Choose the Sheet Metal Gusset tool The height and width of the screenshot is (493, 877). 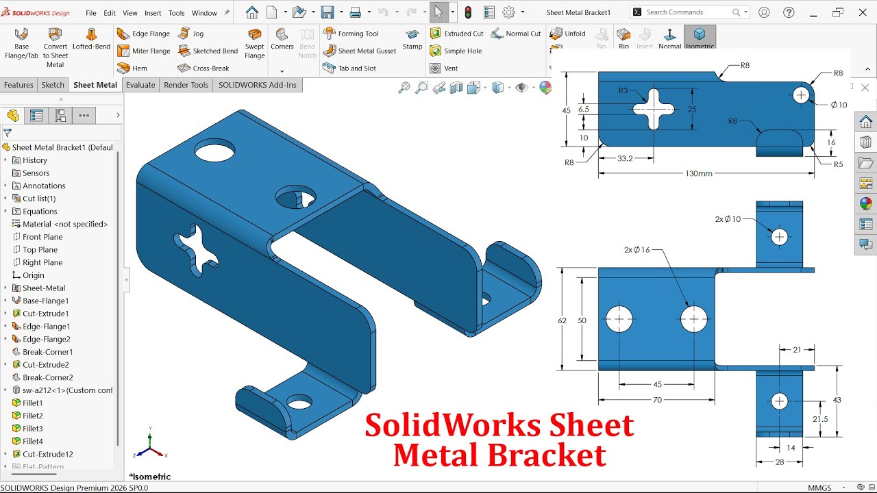pyautogui.click(x=359, y=51)
